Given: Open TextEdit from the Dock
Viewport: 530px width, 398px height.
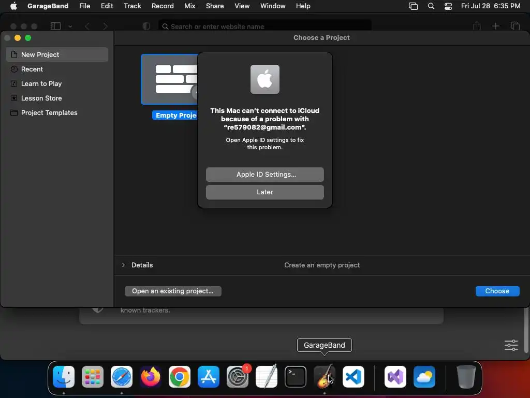Looking at the screenshot, I should pyautogui.click(x=267, y=377).
